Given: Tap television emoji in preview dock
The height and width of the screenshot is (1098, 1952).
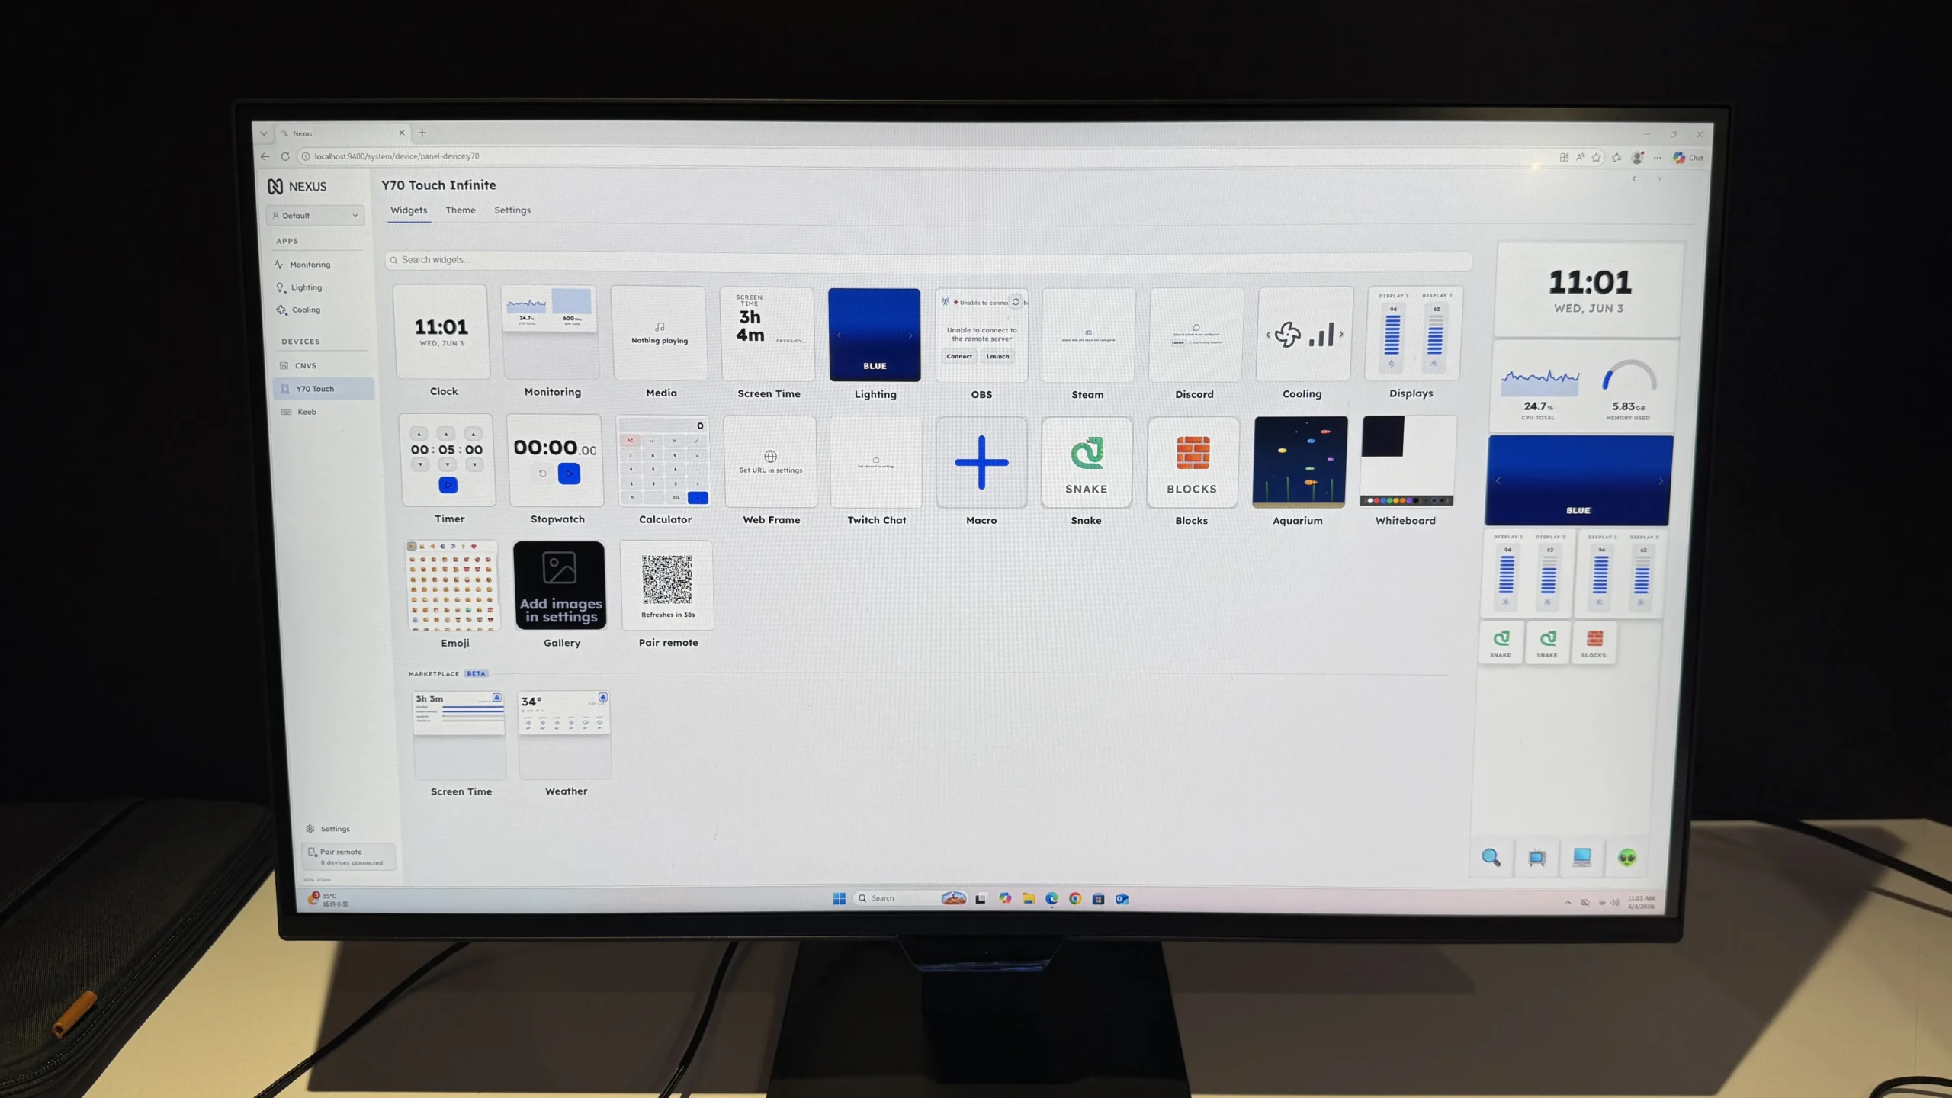Looking at the screenshot, I should (1536, 858).
